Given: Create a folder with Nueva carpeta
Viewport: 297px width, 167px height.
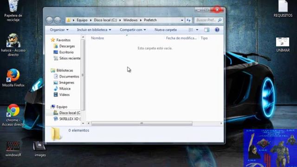Looking at the screenshot, I should (166, 30).
